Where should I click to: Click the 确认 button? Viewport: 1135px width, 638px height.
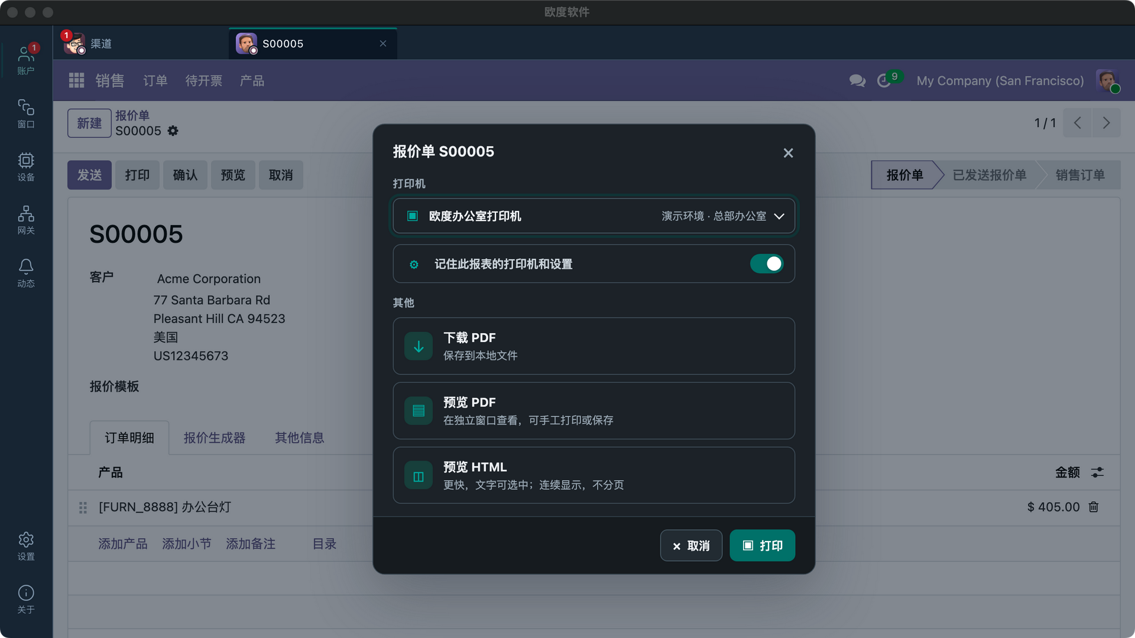pos(185,175)
